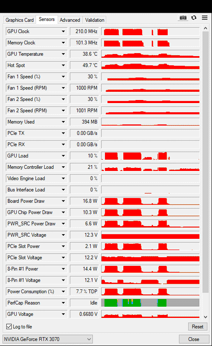Click the scrollbar down arrow
The image size is (212, 346).
click(x=205, y=317)
